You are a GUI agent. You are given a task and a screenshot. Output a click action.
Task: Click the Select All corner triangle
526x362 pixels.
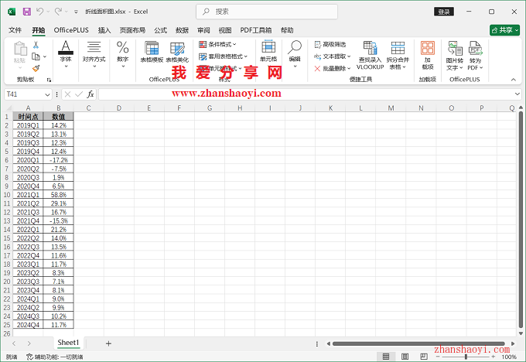pyautogui.click(x=8, y=108)
